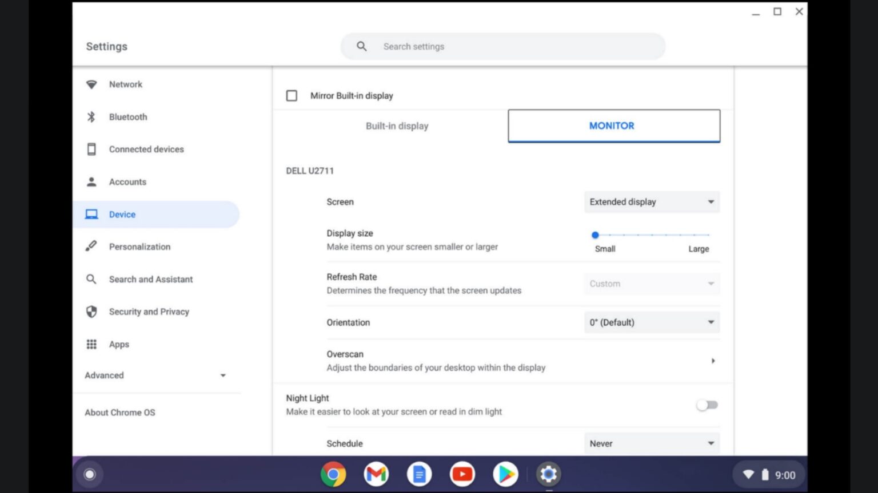Open the Orientation dropdown

[652, 322]
